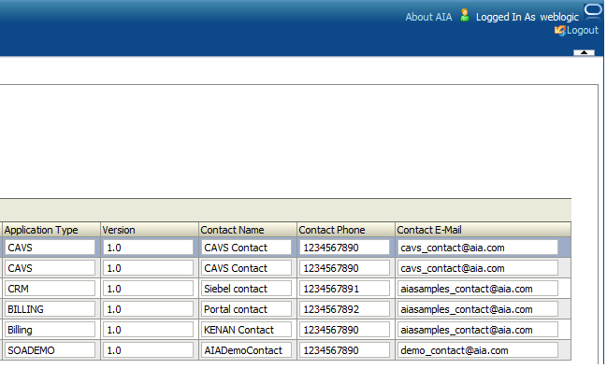Viewport: 607px width, 369px height.
Task: Click 'CAVS Contact' name in the non-highlighted CAVS row
Action: click(246, 268)
